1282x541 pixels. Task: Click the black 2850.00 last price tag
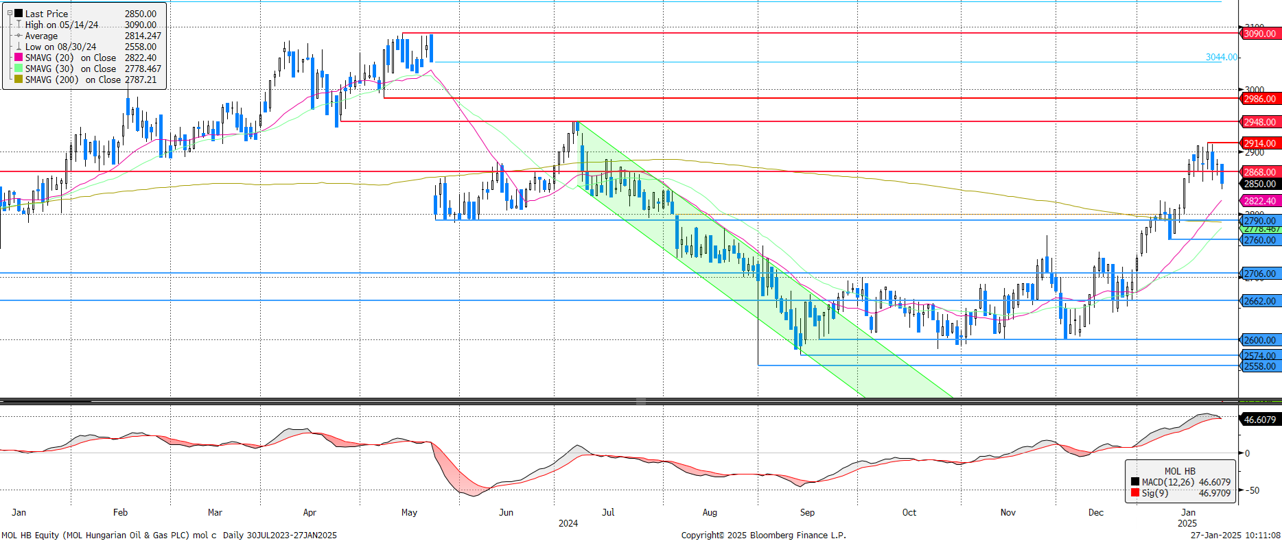pyautogui.click(x=1260, y=184)
